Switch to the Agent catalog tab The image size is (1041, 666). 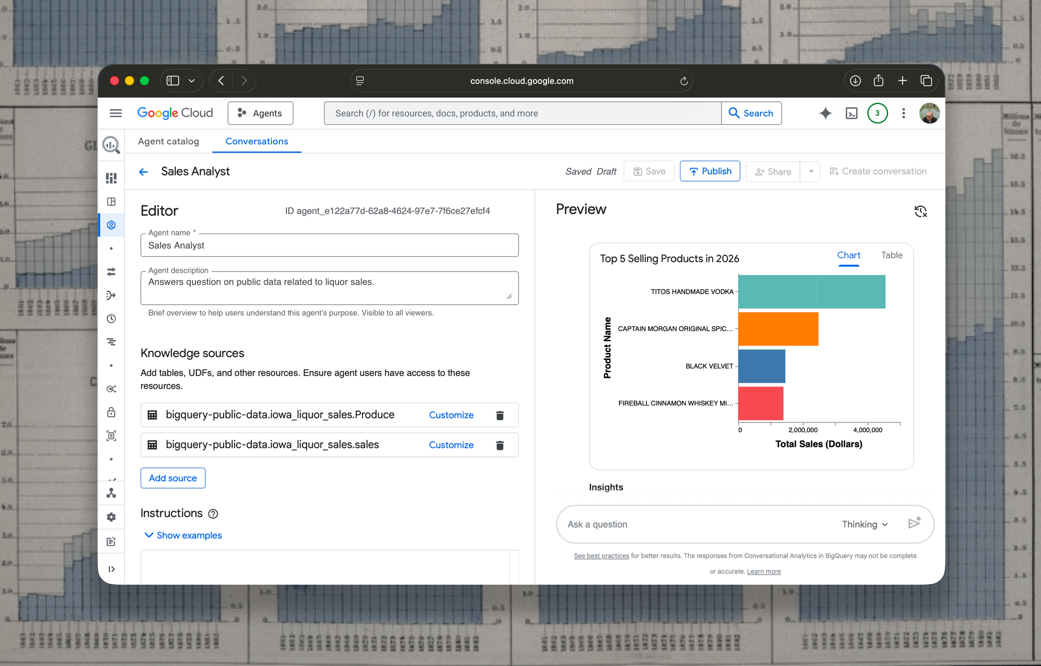click(x=168, y=141)
